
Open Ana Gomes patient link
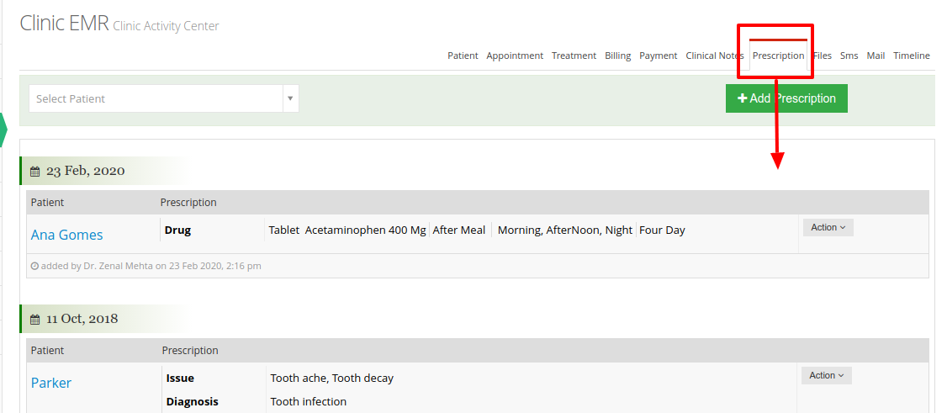tap(67, 235)
